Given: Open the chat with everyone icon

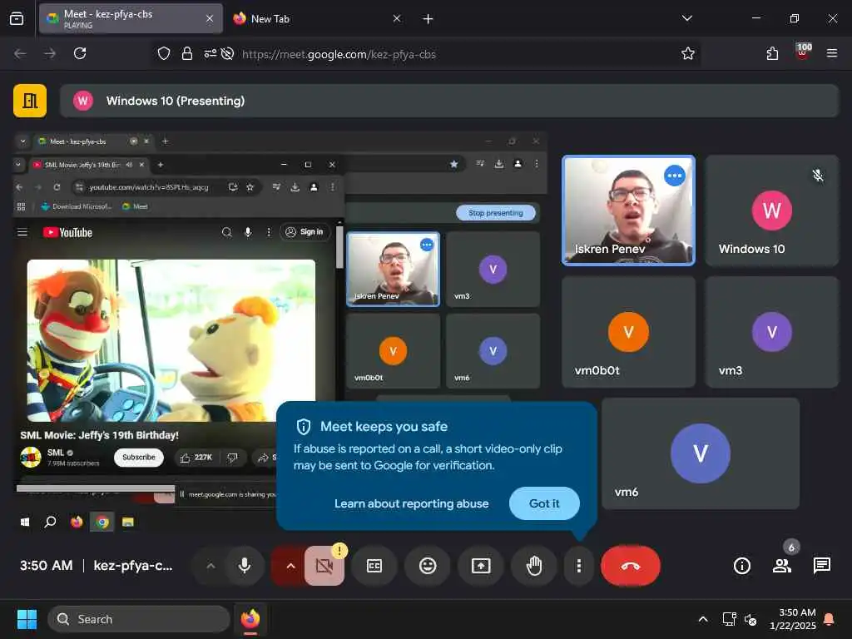Looking at the screenshot, I should [x=822, y=566].
